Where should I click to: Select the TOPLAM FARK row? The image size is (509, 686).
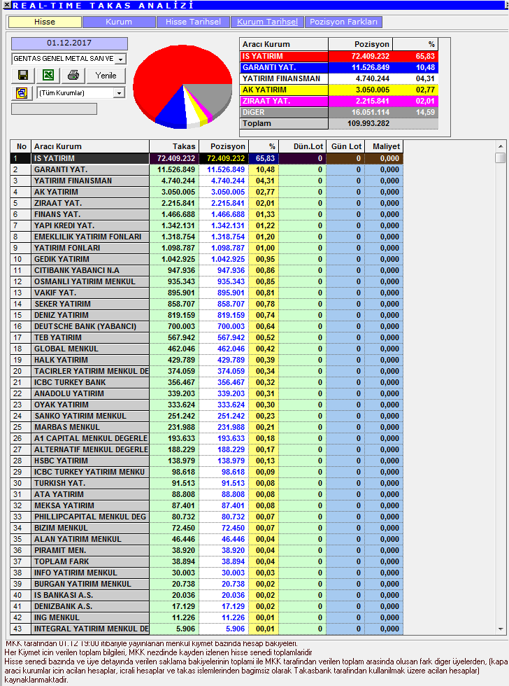click(x=206, y=561)
